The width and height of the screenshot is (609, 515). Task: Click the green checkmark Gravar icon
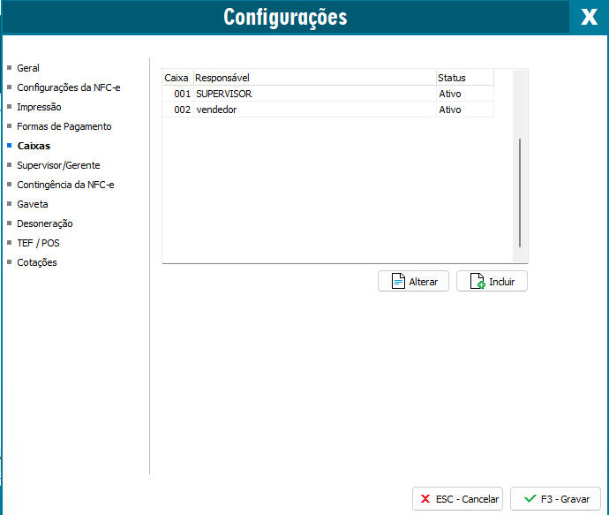click(530, 499)
